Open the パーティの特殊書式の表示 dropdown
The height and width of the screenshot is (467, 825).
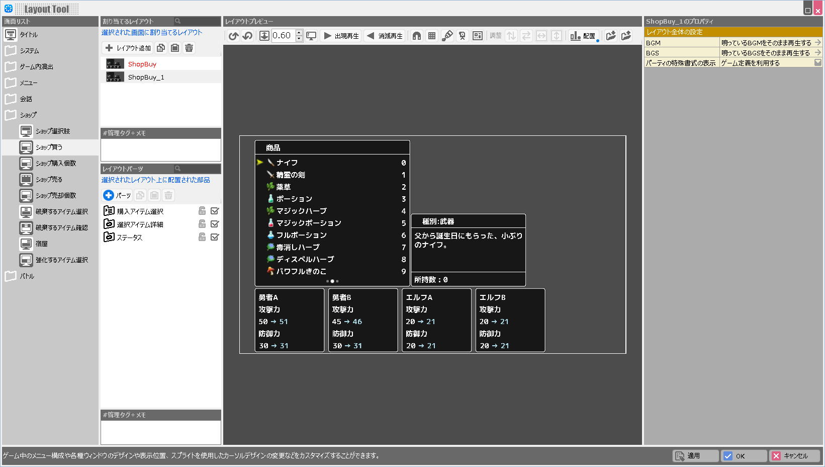817,63
